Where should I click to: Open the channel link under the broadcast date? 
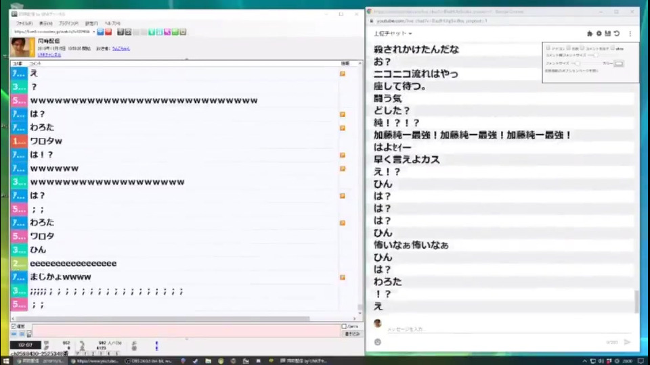pos(49,55)
